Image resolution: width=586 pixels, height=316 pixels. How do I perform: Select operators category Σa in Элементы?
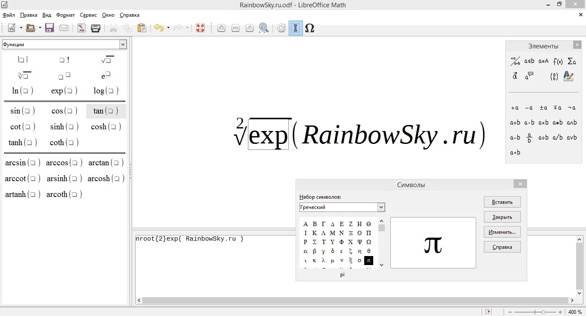pos(571,61)
